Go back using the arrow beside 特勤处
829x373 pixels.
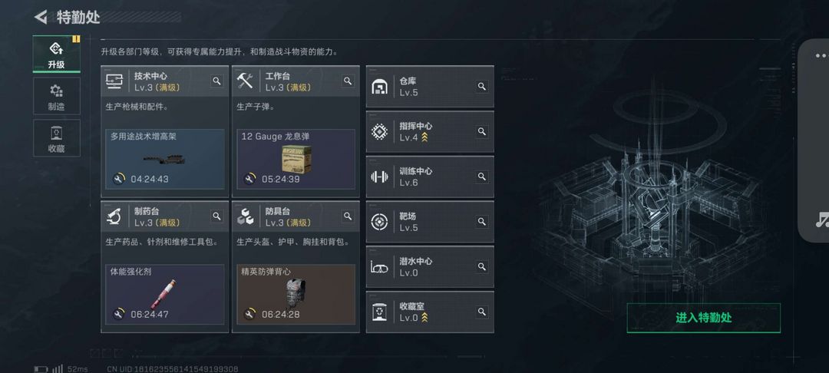tap(41, 17)
